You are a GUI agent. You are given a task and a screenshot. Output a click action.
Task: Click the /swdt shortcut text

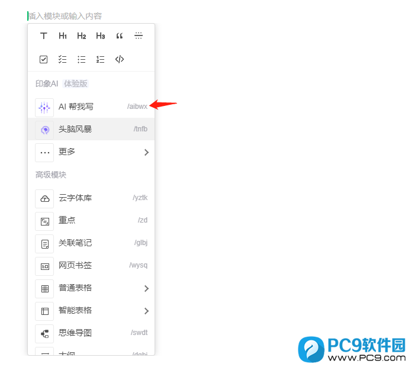point(139,333)
